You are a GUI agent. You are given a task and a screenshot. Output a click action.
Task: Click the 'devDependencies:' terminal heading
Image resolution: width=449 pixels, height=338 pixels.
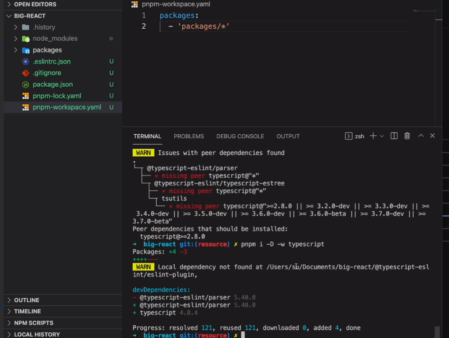coord(161,290)
